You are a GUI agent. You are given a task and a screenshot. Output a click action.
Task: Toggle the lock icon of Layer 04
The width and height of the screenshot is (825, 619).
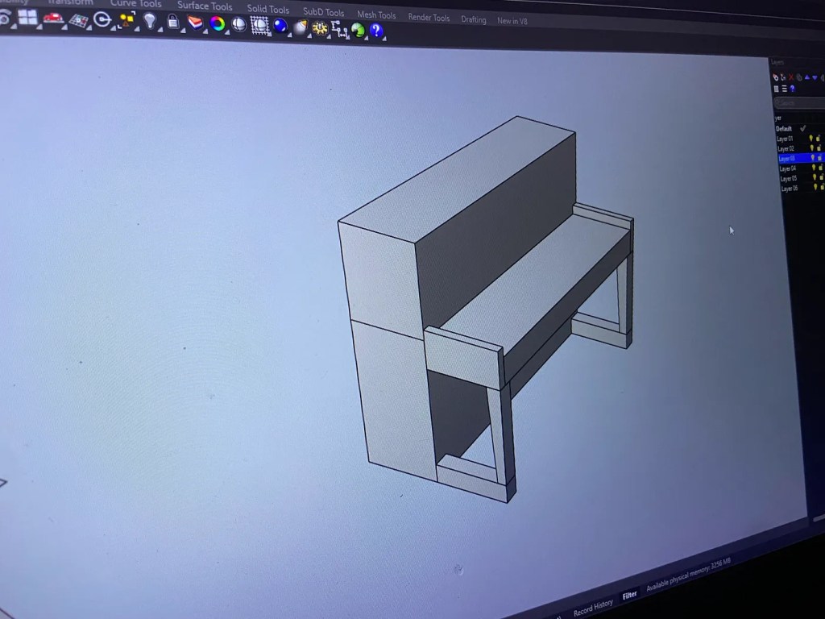click(820, 168)
